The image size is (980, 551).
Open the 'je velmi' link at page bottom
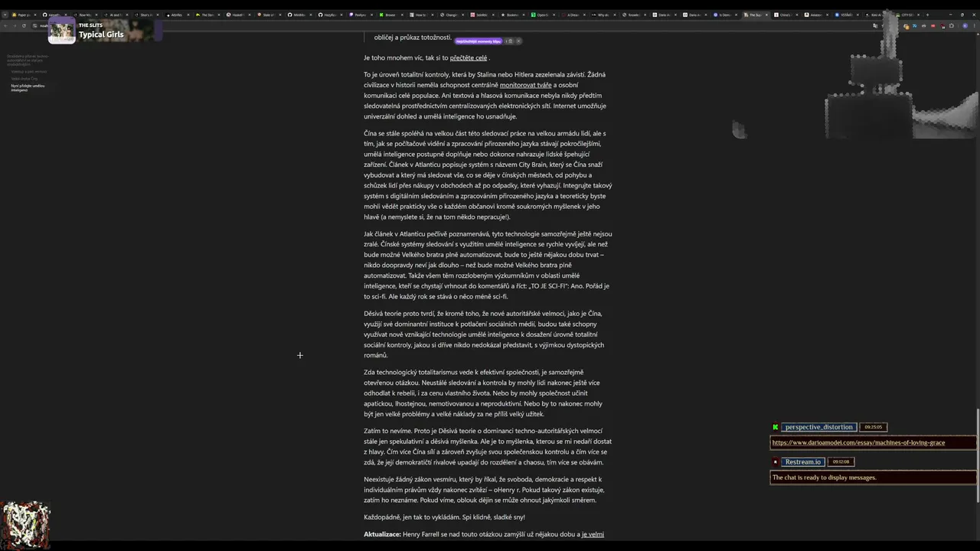click(593, 534)
